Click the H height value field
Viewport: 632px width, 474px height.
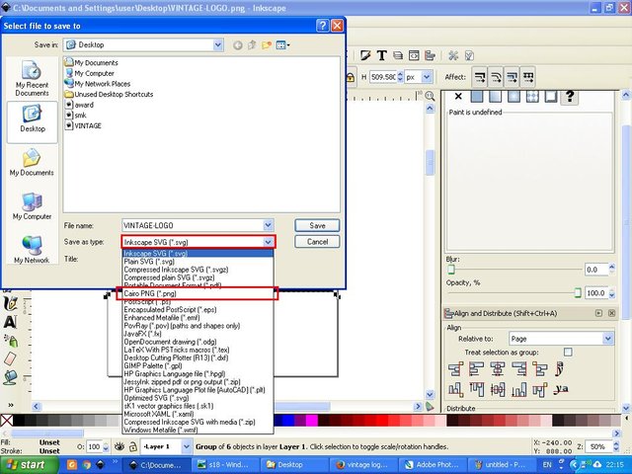point(383,77)
